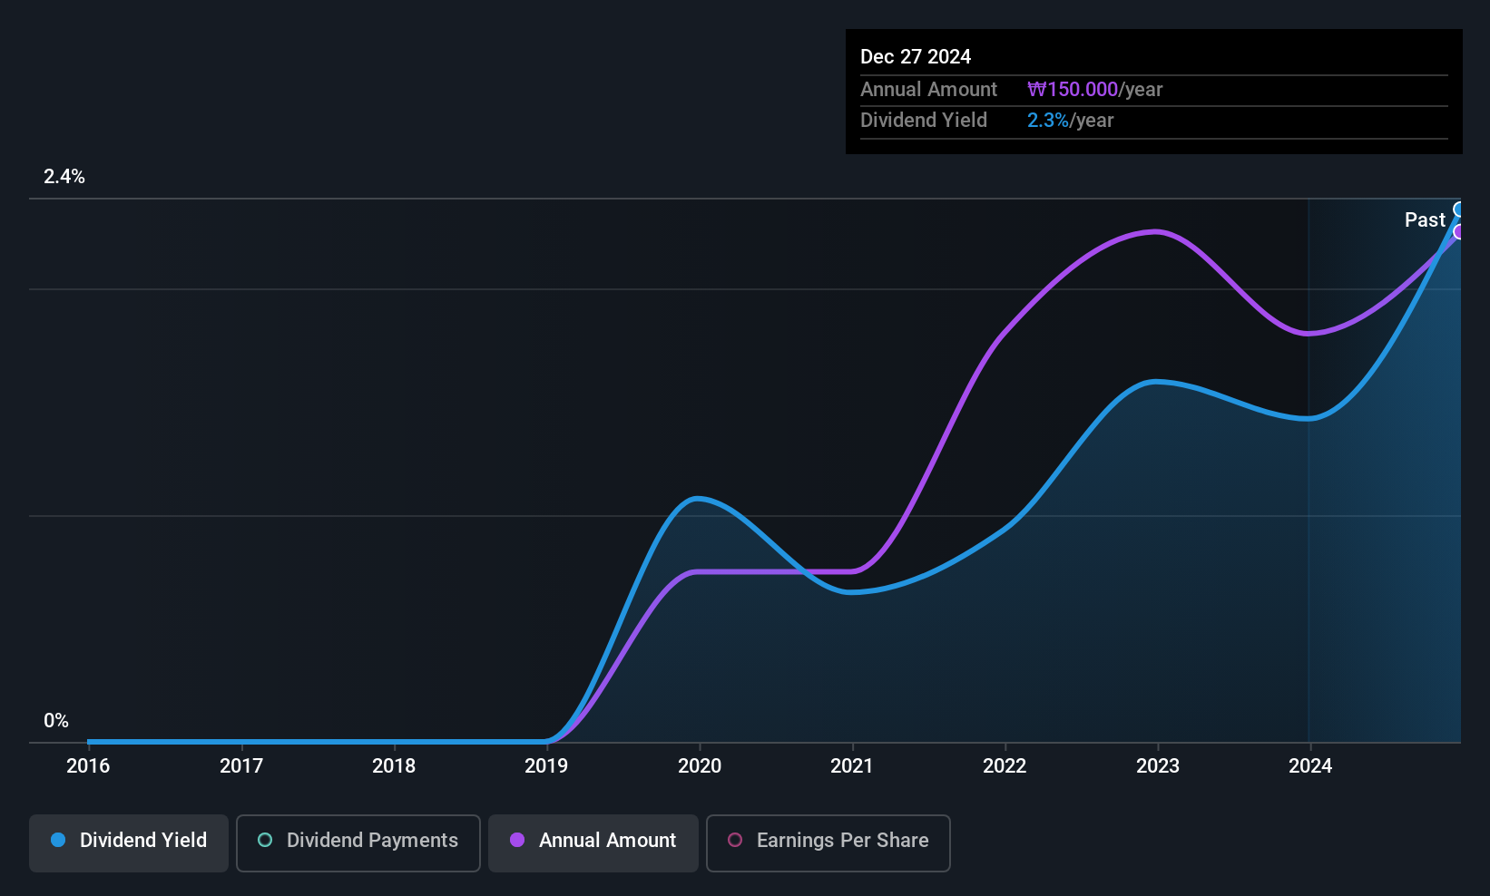The width and height of the screenshot is (1490, 896).
Task: Click the 2.3%/year dividend yield value
Action: click(x=1070, y=120)
